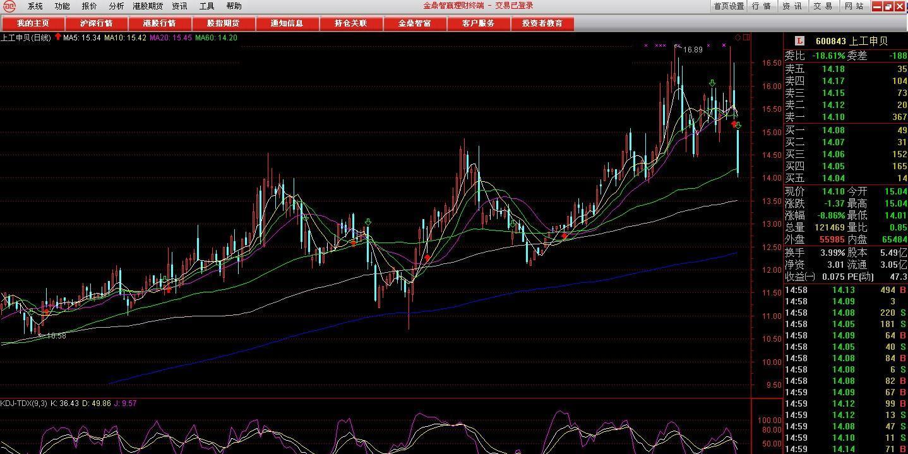Click the diamond icon at chart top-right

tap(738, 37)
